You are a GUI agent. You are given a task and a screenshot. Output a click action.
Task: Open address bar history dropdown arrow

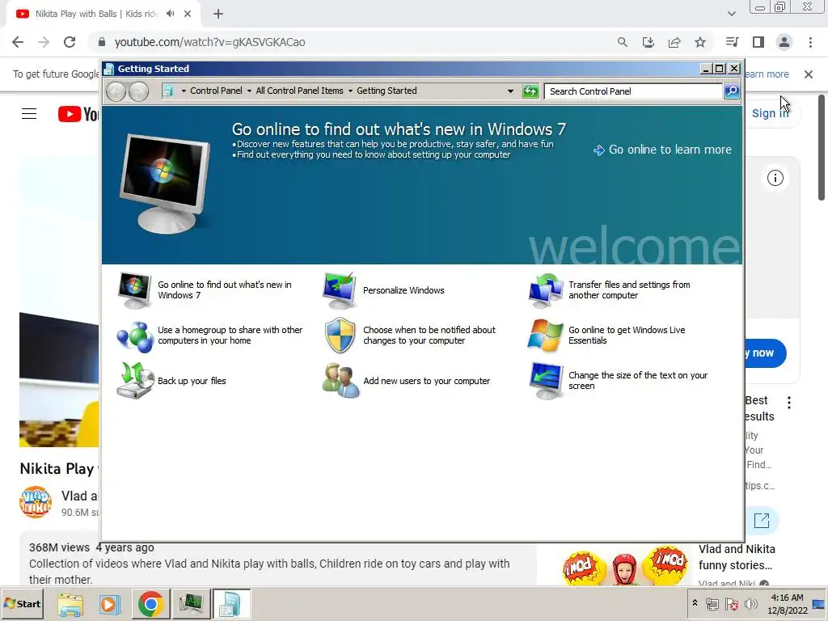[x=510, y=91]
